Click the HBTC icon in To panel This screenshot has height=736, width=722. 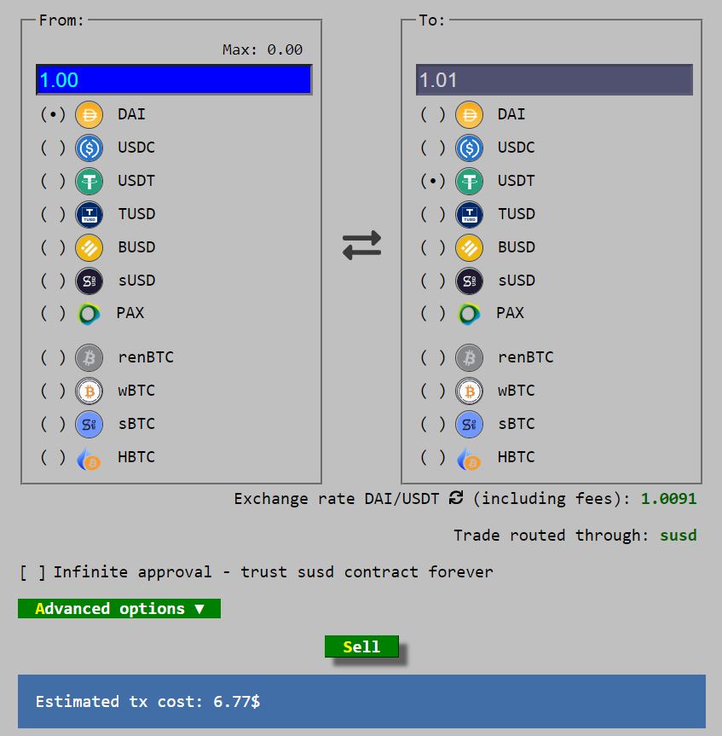point(469,458)
